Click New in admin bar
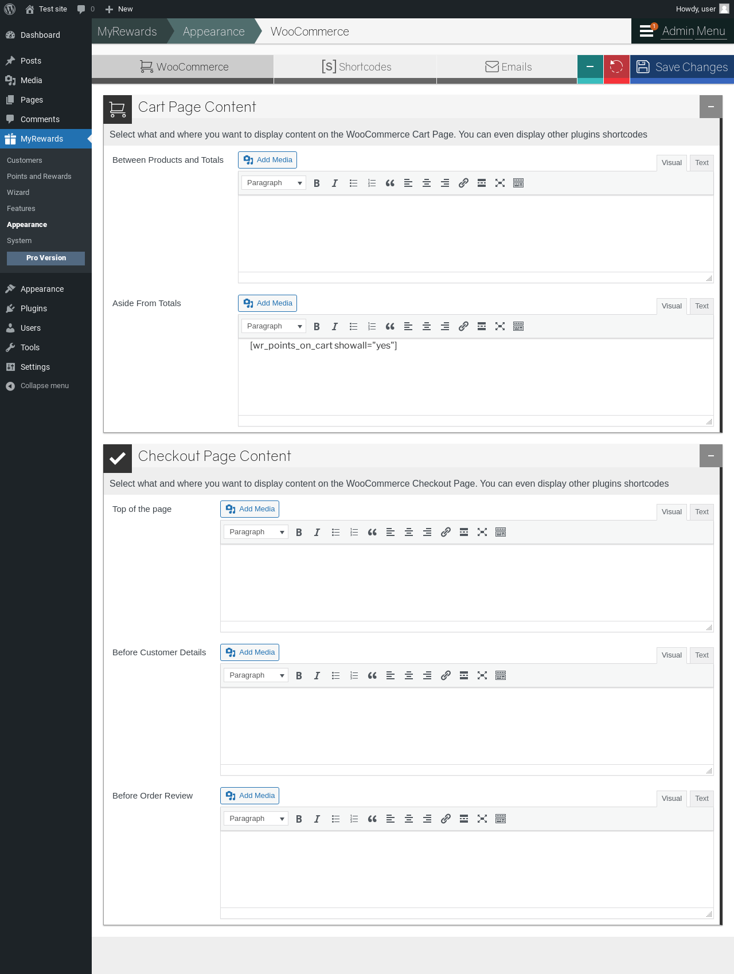 coord(119,9)
